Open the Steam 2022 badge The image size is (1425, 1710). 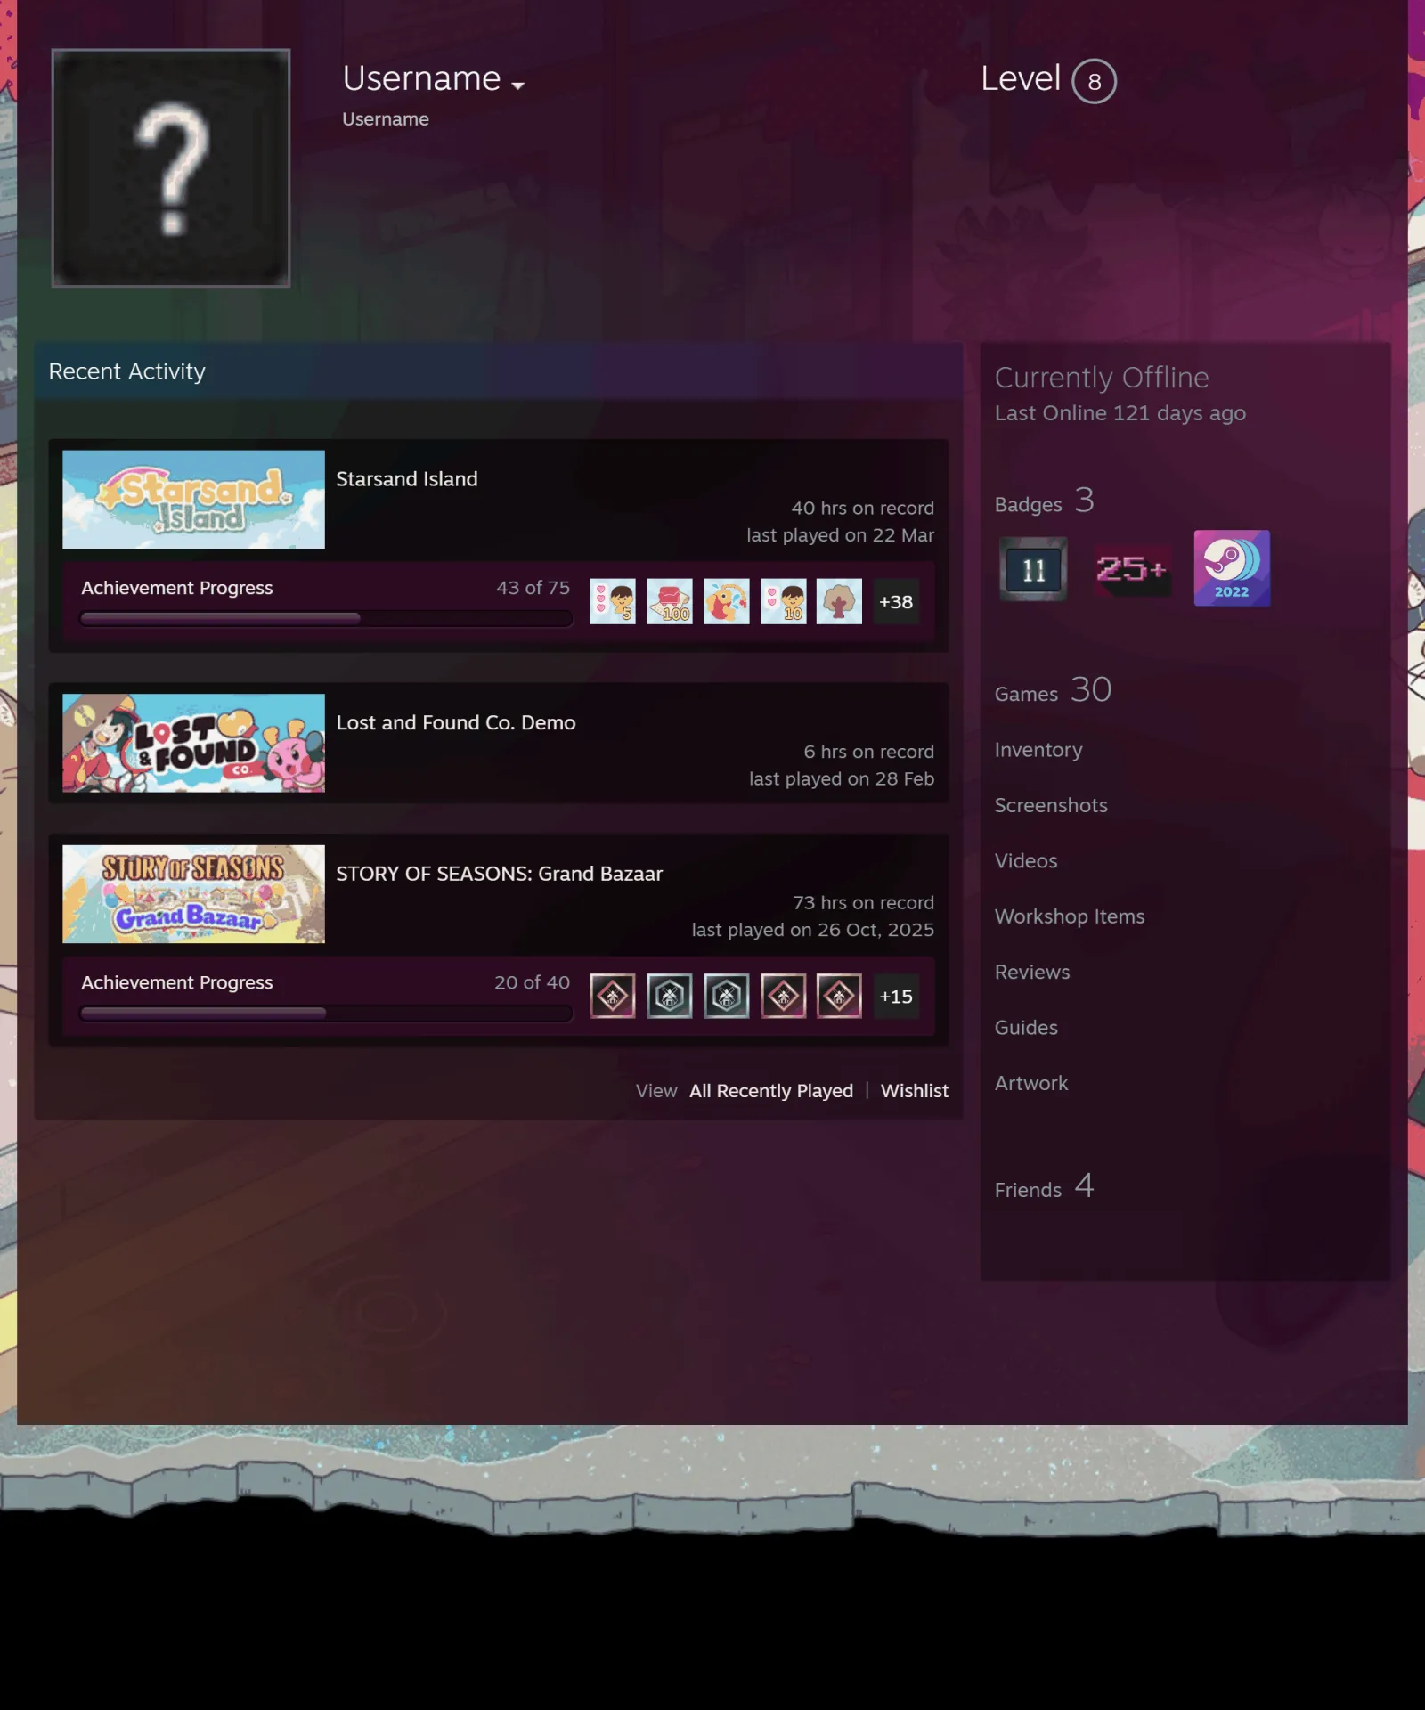coord(1232,568)
